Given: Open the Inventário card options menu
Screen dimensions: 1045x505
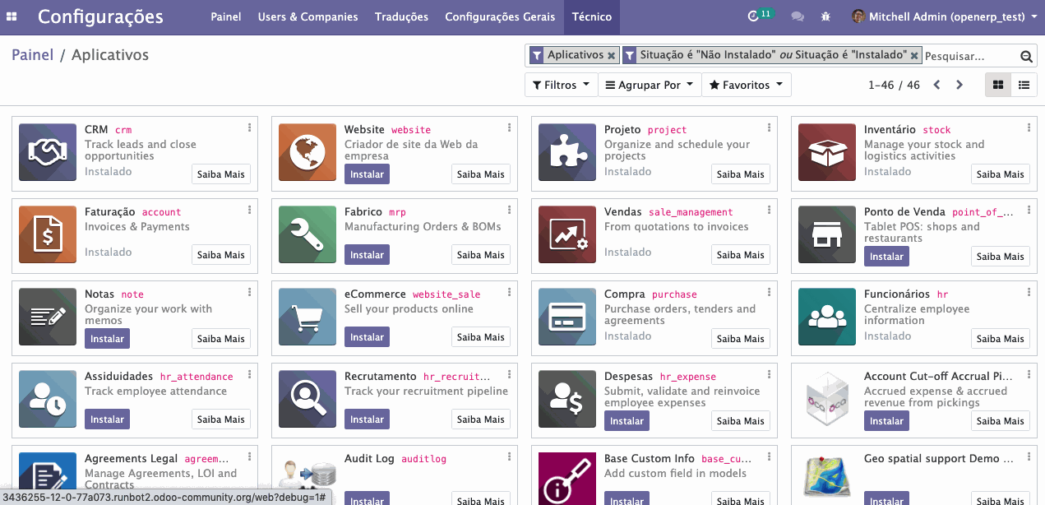Looking at the screenshot, I should pos(1029,127).
